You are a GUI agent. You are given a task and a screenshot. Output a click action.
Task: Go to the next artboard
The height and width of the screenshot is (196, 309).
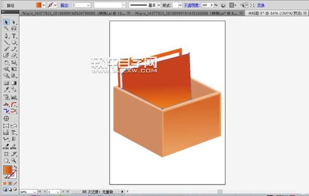63,192
